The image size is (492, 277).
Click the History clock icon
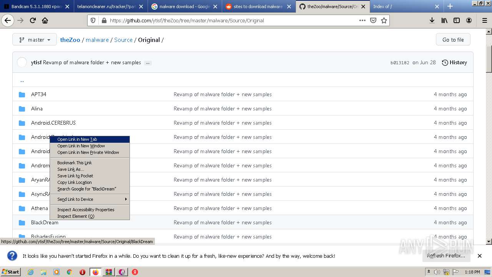[445, 62]
